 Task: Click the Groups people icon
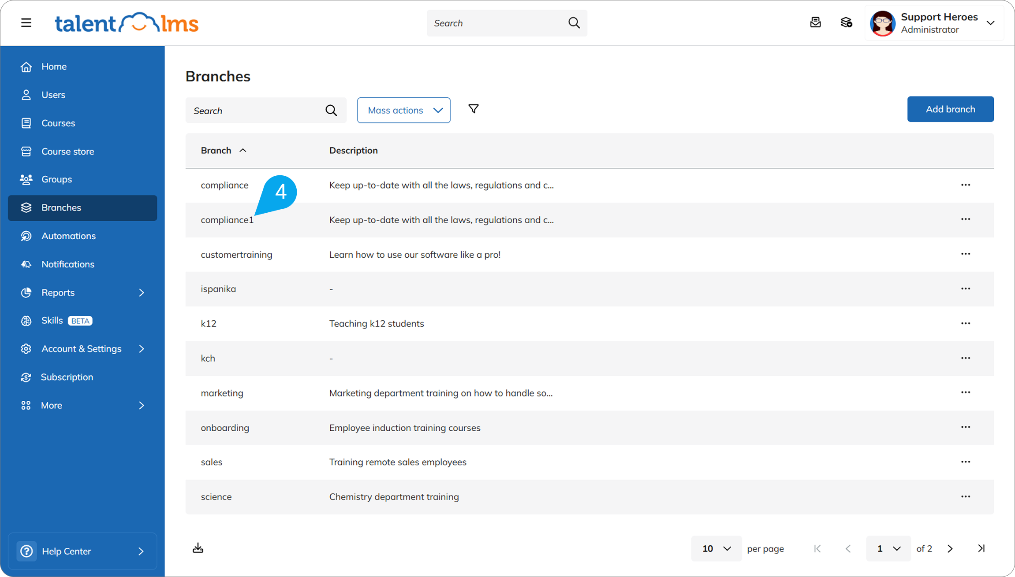point(26,179)
